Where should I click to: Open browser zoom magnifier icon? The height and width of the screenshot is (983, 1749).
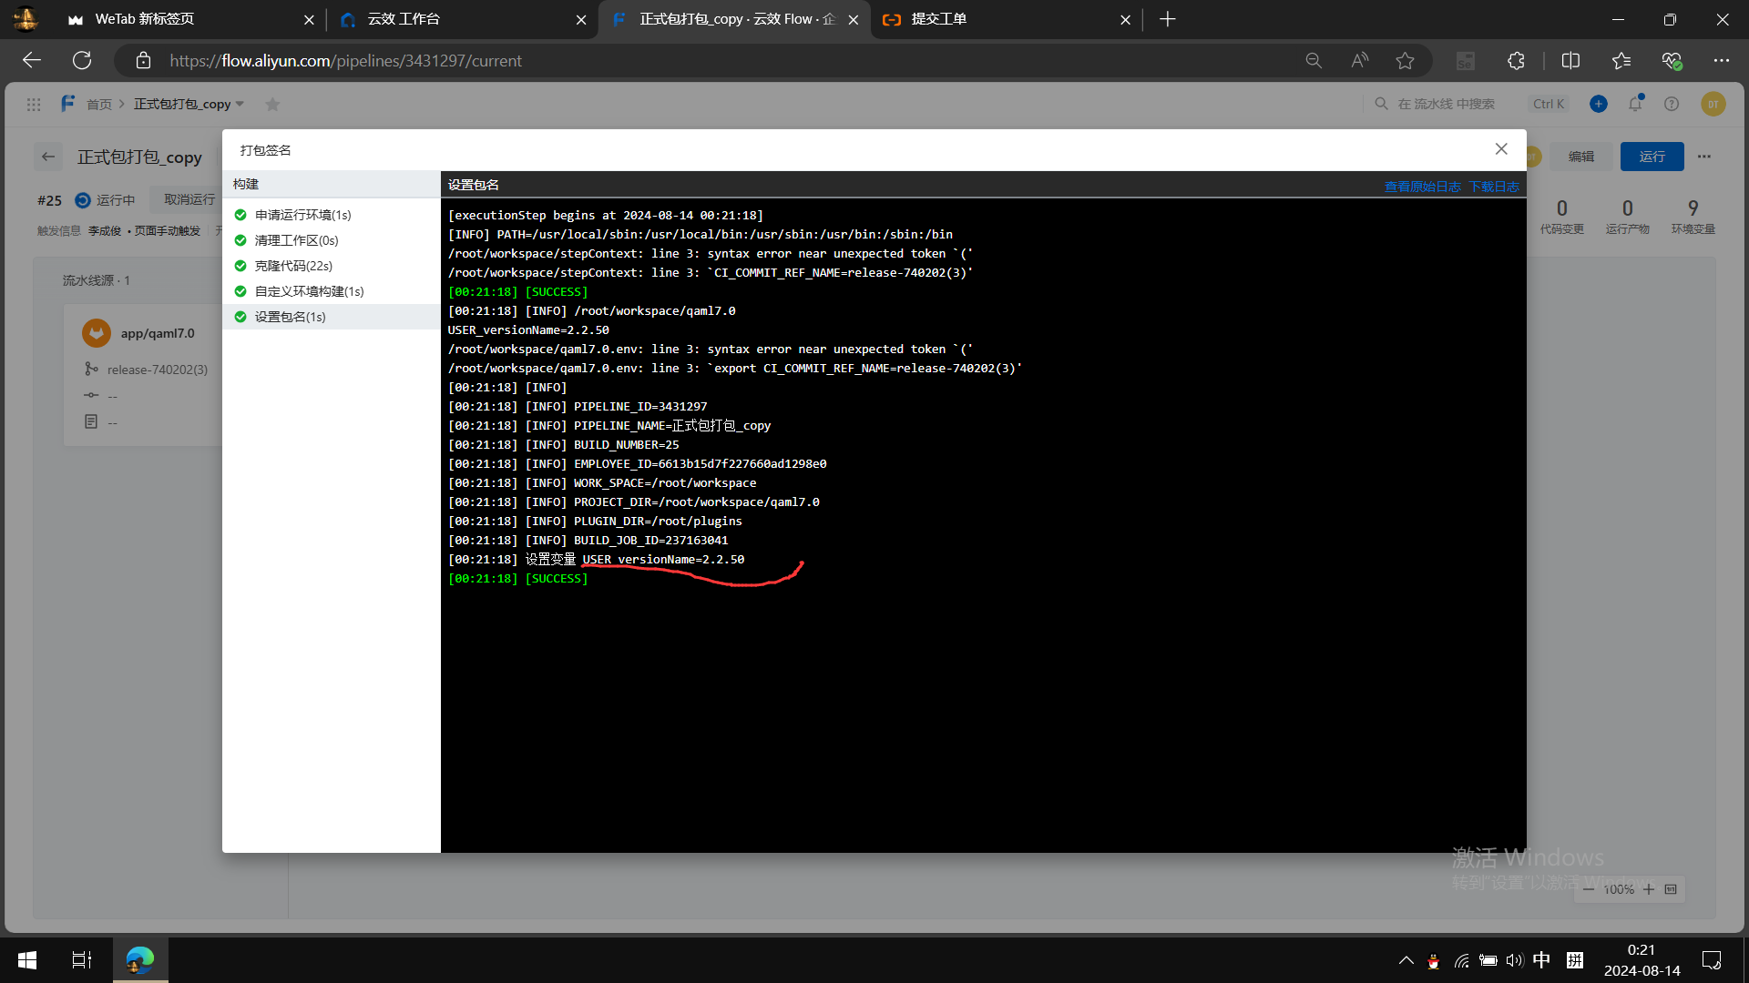click(1314, 60)
